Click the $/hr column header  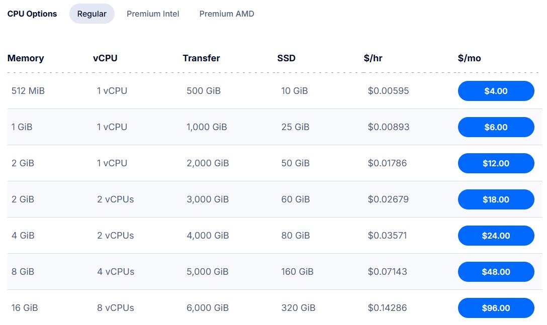tap(373, 58)
